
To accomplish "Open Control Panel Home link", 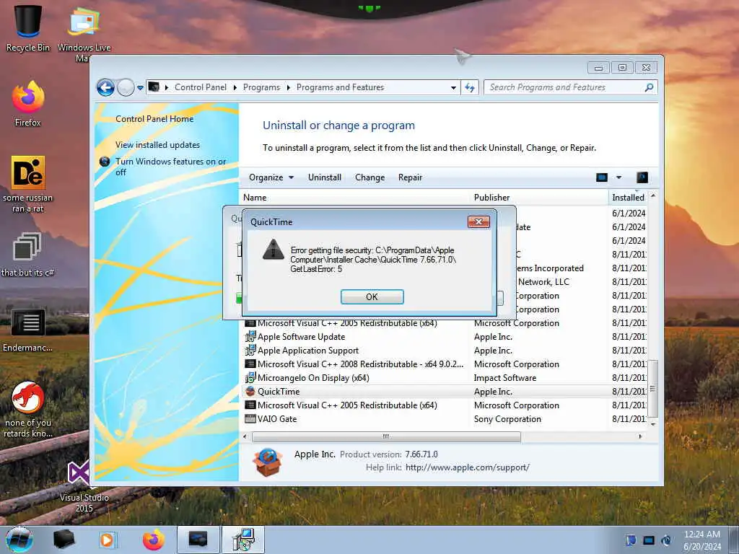I will [154, 119].
